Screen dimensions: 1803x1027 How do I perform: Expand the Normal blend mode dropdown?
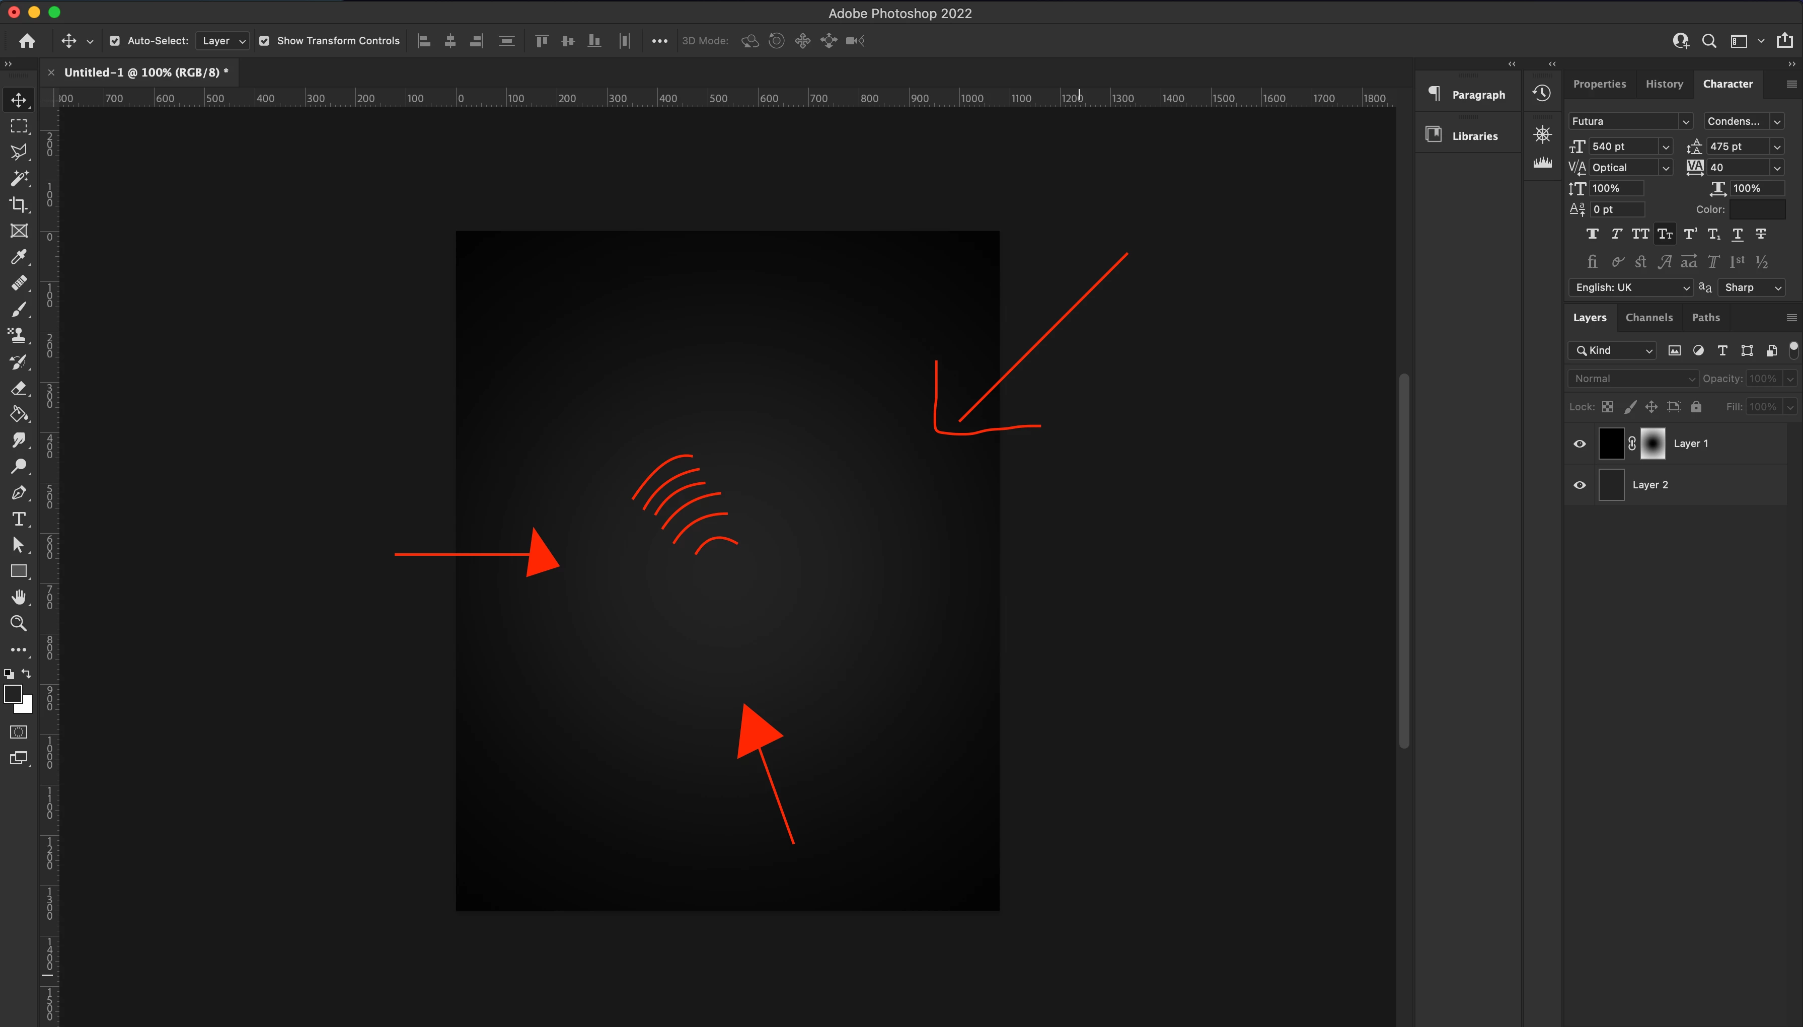(x=1632, y=379)
